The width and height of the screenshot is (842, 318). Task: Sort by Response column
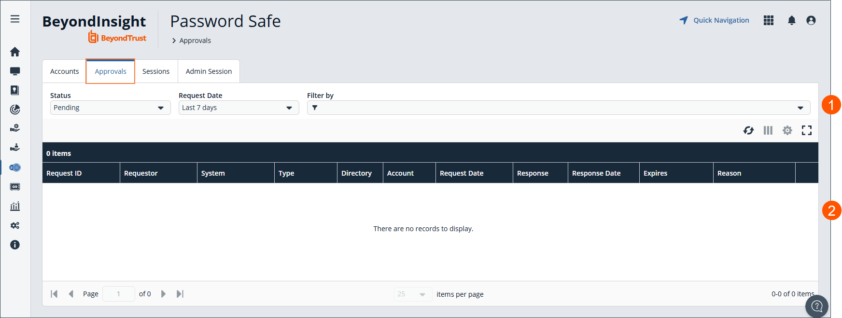click(540, 173)
